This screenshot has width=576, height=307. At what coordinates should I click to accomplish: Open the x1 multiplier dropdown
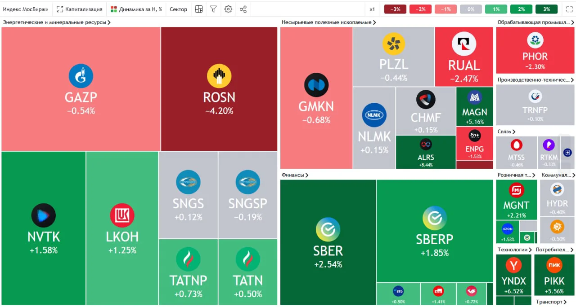(372, 9)
